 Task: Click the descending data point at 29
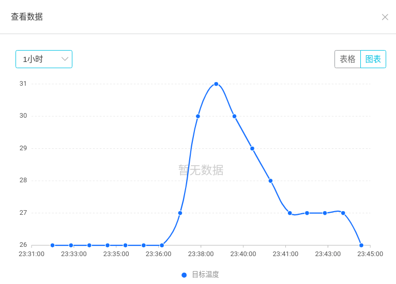pos(252,149)
